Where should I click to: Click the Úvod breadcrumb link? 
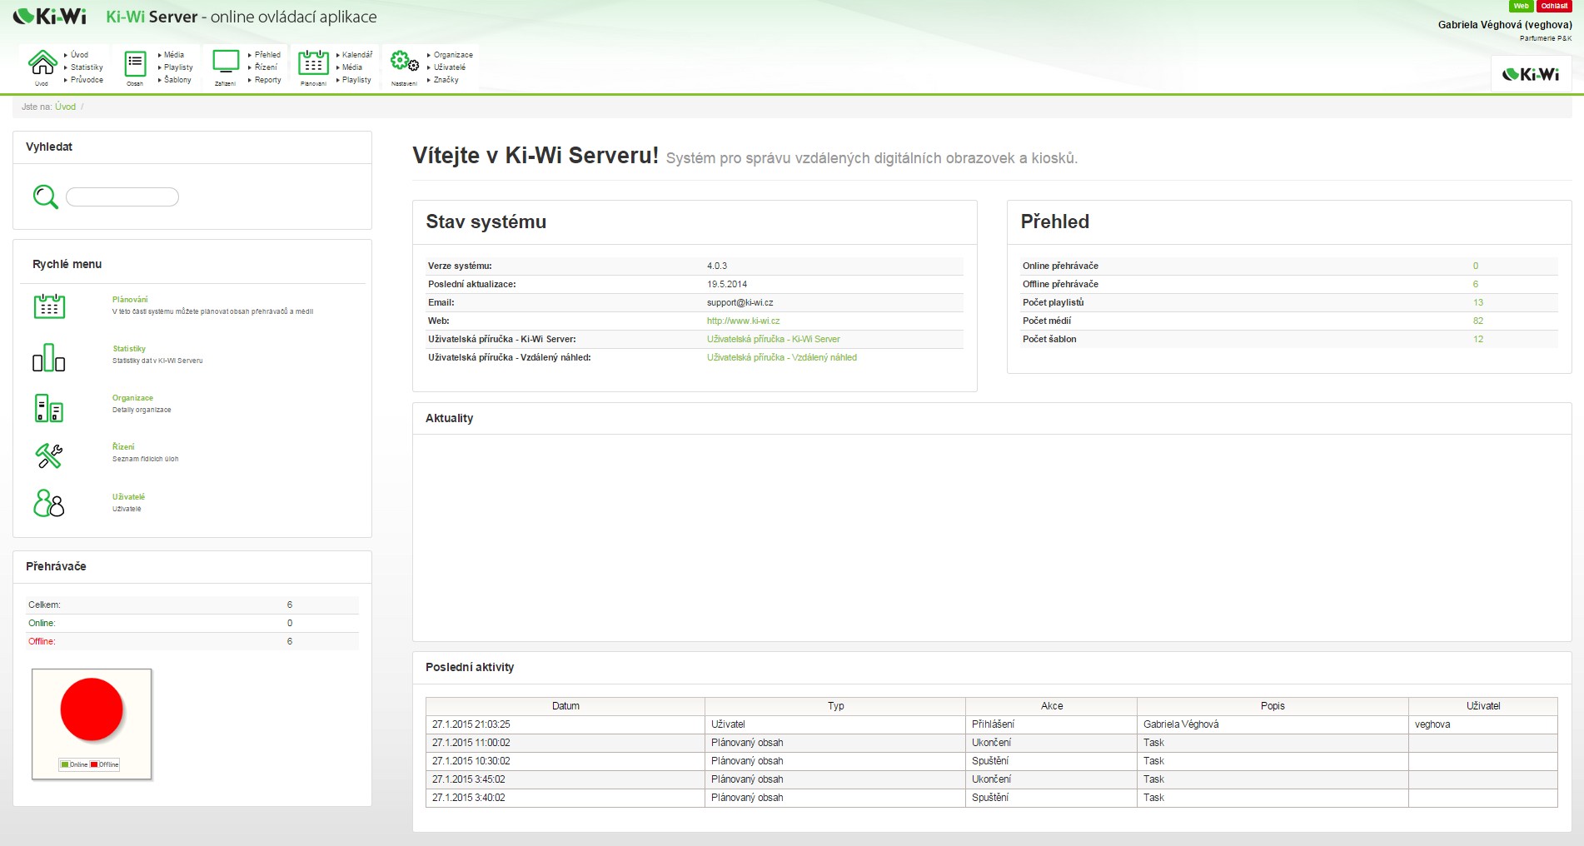point(65,107)
